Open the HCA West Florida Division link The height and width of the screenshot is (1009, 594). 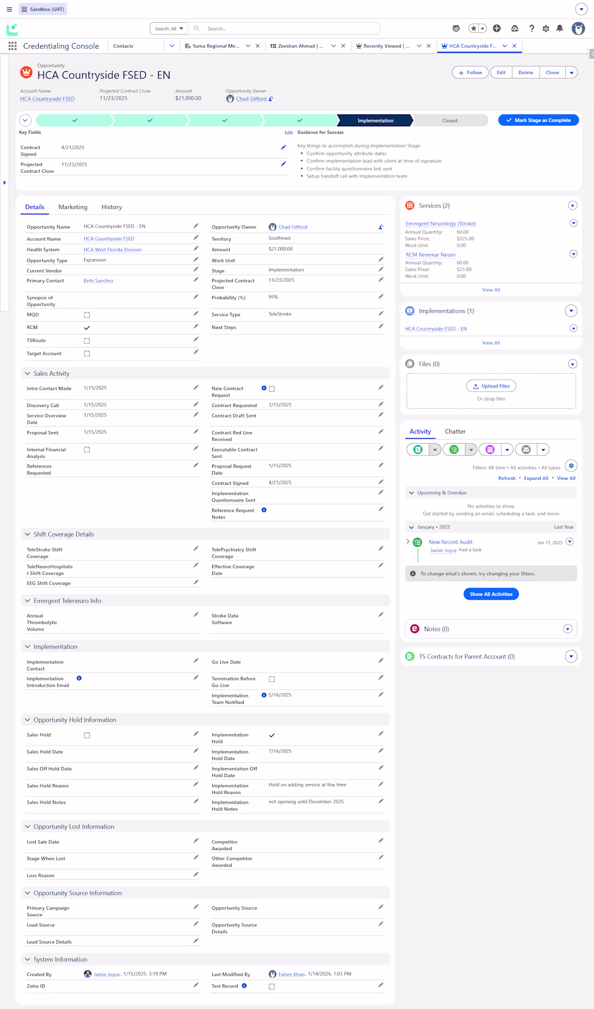pos(112,250)
